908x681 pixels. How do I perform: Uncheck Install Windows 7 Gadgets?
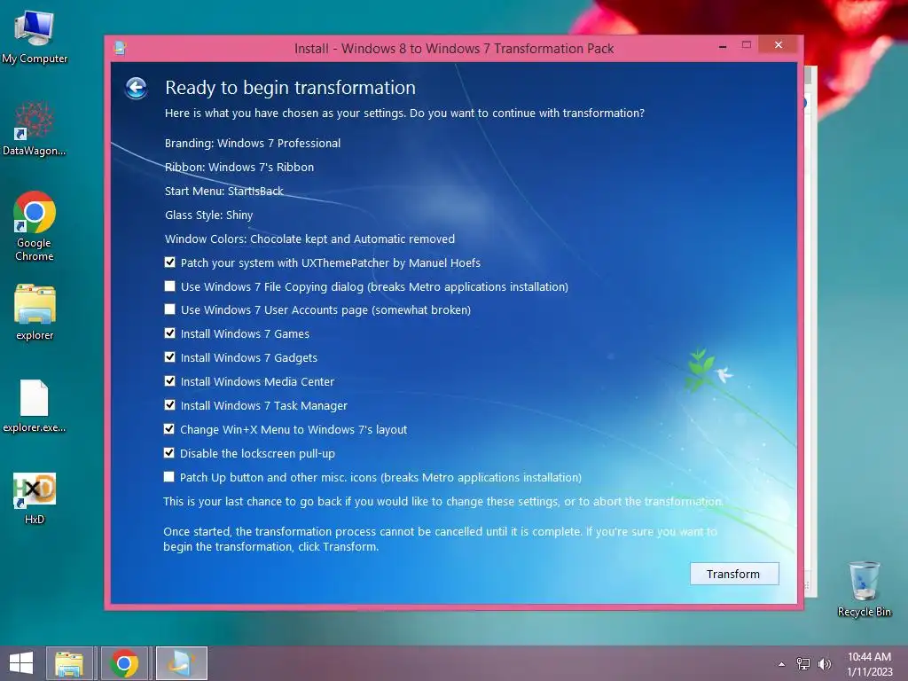(169, 356)
